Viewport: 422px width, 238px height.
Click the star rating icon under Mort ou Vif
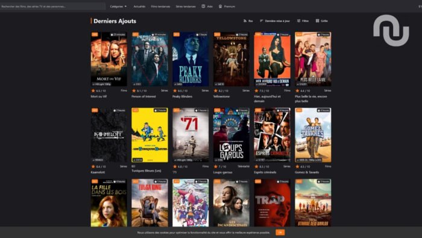93,91
